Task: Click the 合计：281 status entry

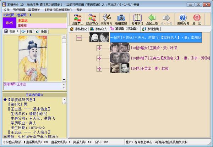Action: pos(102,142)
